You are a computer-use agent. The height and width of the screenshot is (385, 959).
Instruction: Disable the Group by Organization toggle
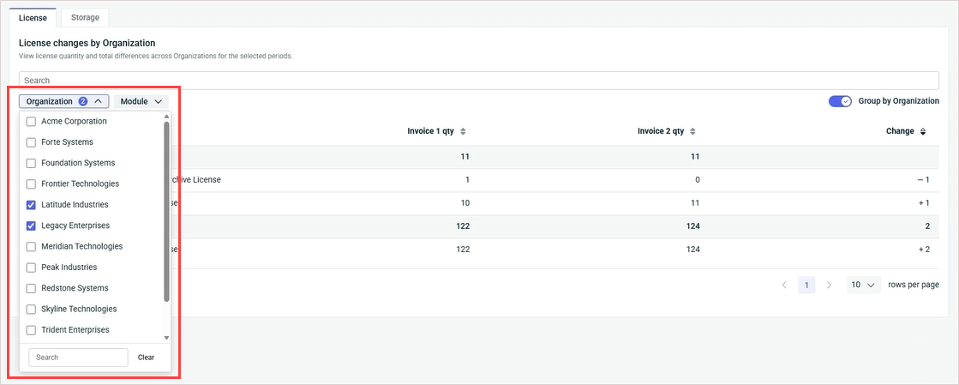pyautogui.click(x=840, y=101)
